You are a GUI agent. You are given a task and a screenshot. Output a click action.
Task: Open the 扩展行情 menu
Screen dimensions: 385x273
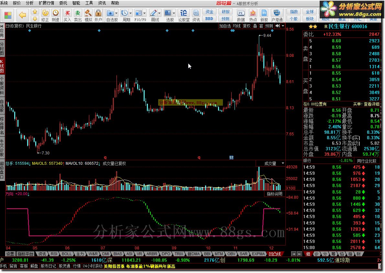point(46,3)
